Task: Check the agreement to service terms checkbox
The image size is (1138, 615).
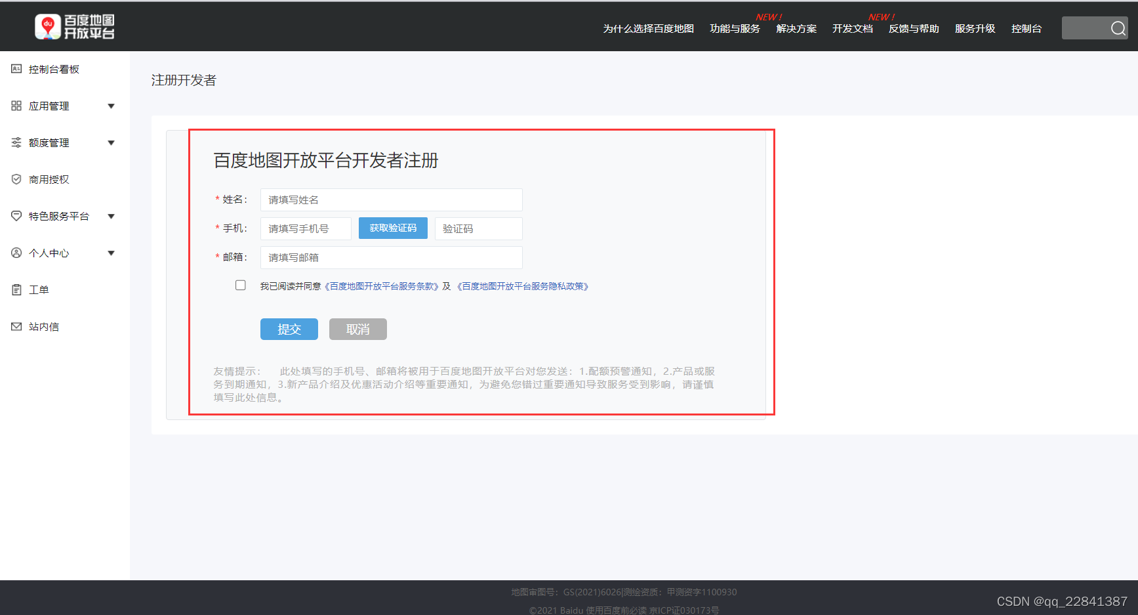Action: [241, 285]
